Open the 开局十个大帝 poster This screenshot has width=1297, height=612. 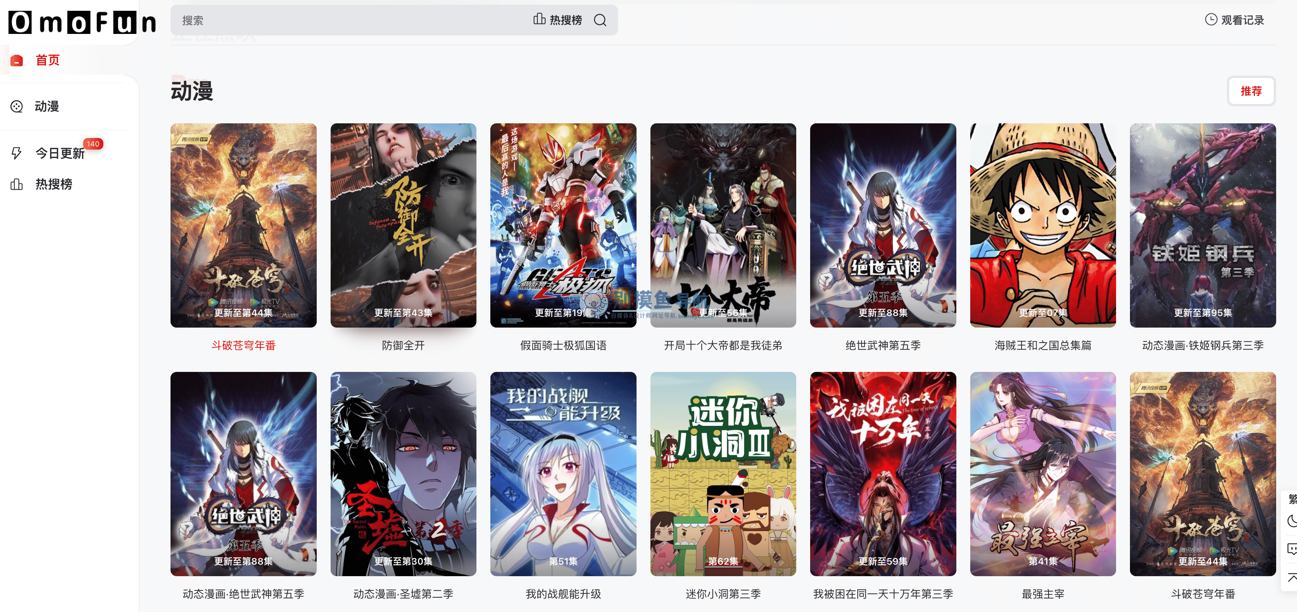coord(723,225)
